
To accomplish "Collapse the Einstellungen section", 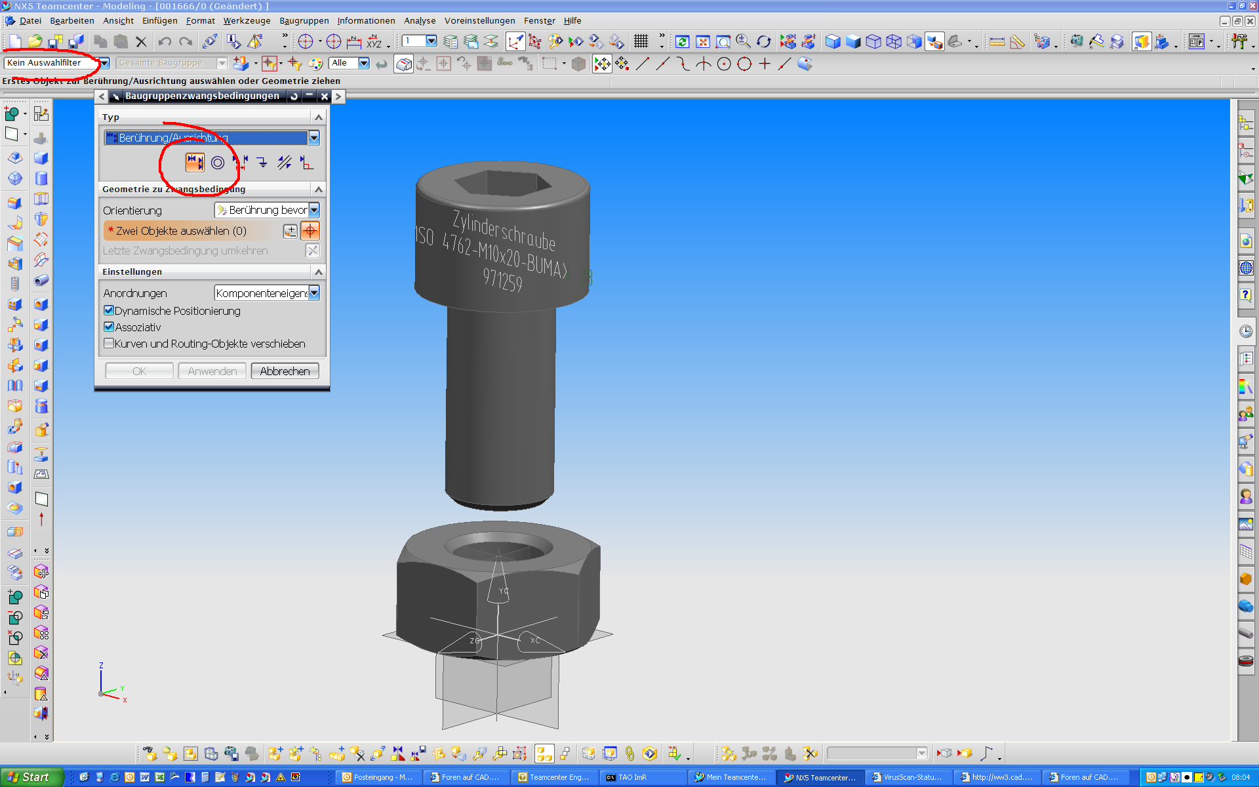I will [x=319, y=272].
